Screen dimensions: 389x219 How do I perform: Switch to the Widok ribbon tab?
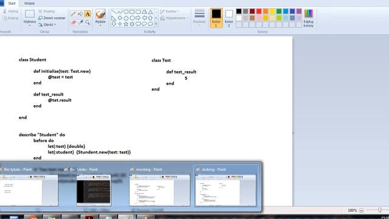point(29,4)
